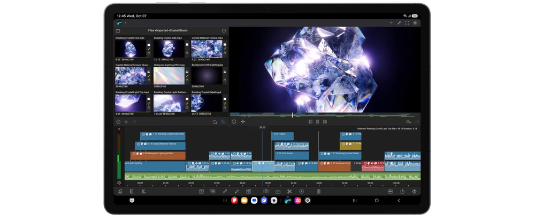535x215 pixels.
Task: Select the red audio clip on main track
Action: (x=373, y=166)
